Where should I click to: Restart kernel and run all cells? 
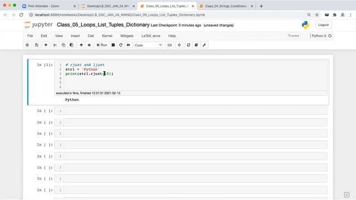pyautogui.click(x=128, y=45)
